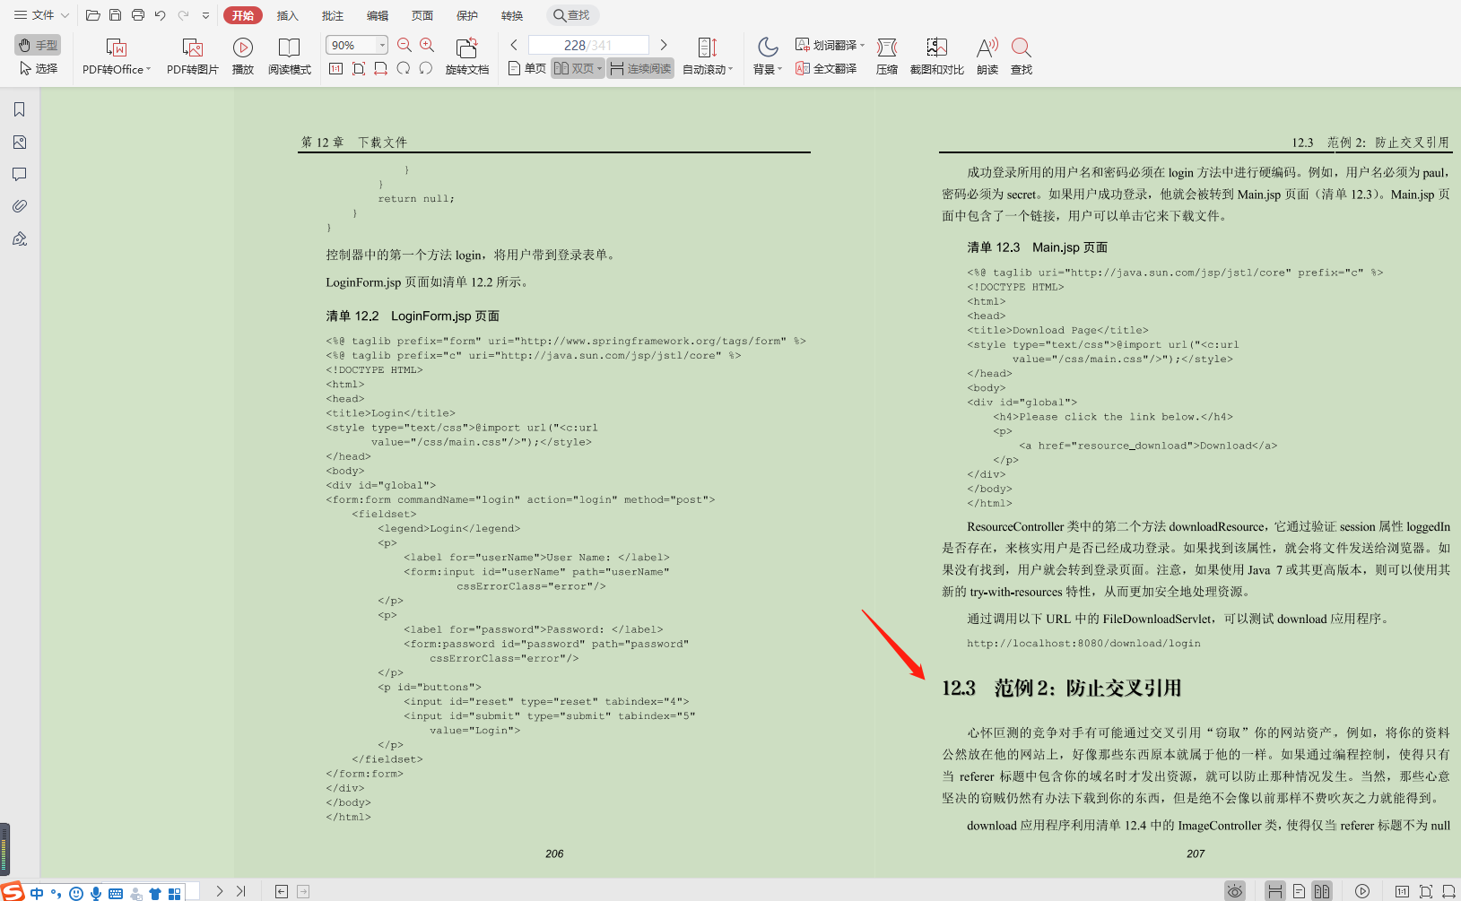Open the folder icon to open a file
The width and height of the screenshot is (1461, 901).
click(92, 15)
